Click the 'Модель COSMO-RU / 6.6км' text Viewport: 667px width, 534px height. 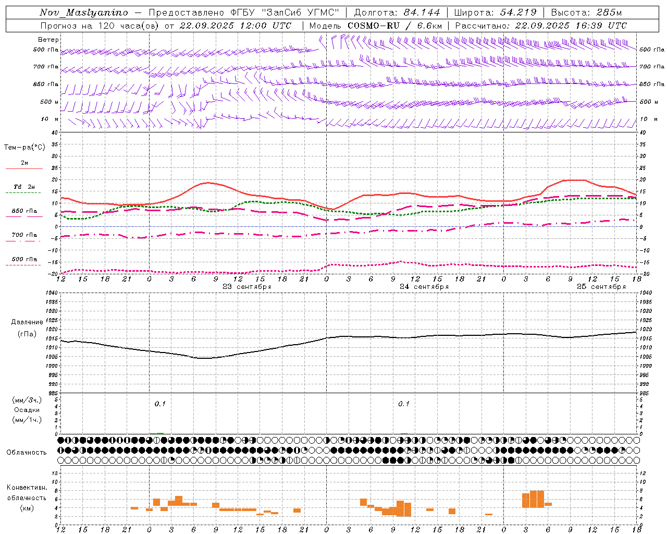376,26
